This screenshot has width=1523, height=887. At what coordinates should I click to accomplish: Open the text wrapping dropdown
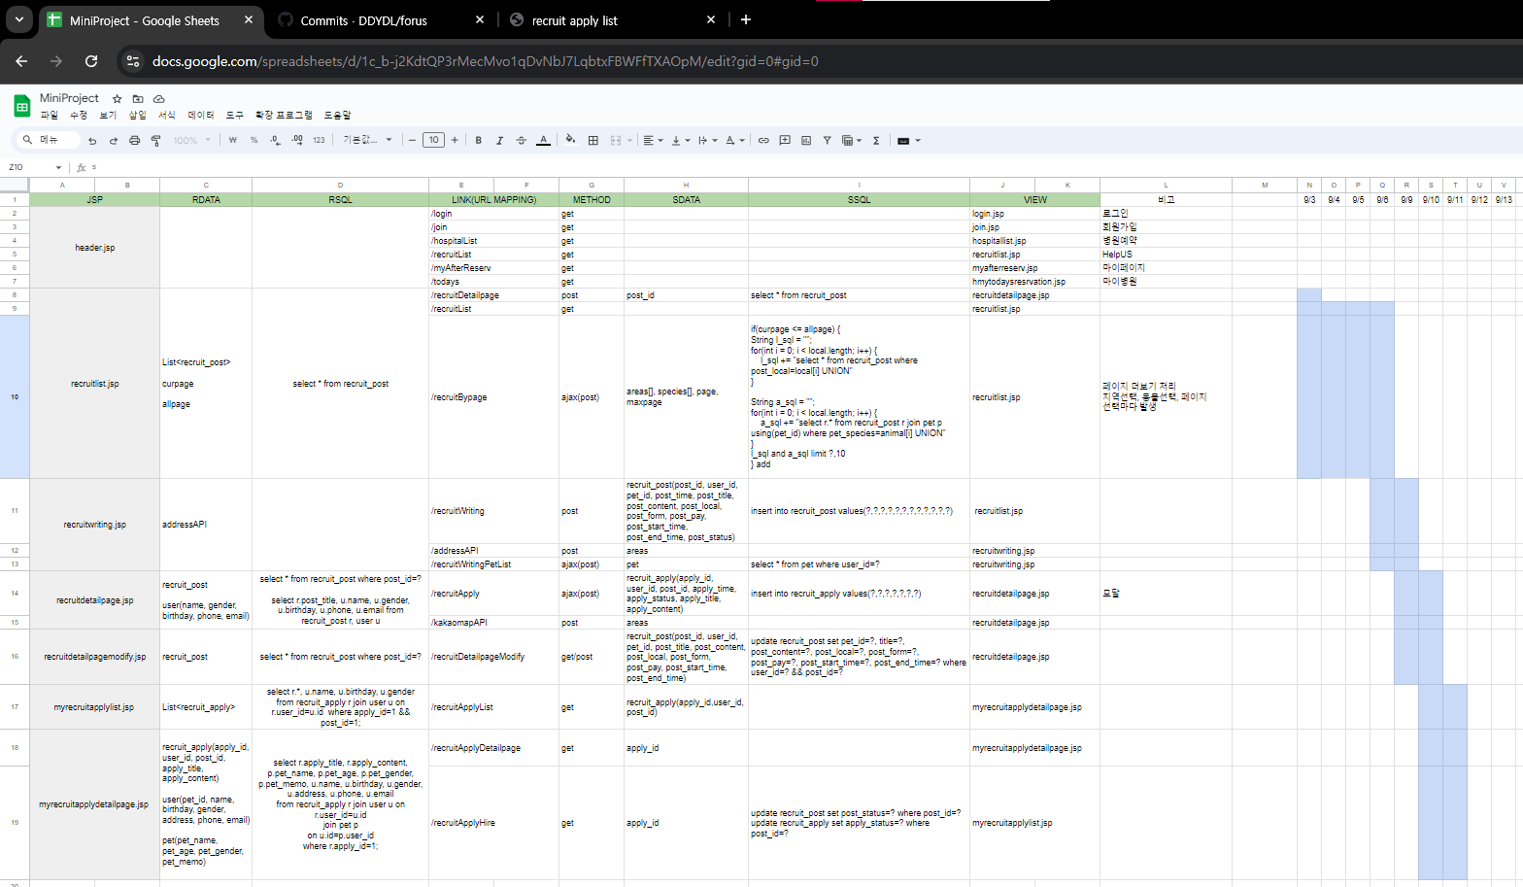[708, 141]
